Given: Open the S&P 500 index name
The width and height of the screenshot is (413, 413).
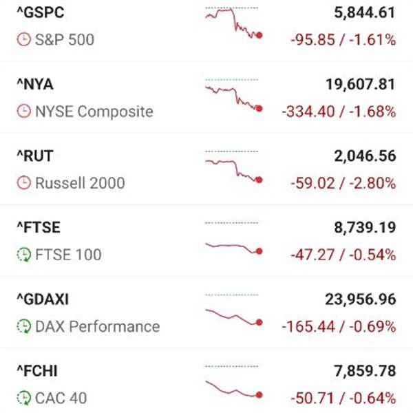Looking at the screenshot, I should (x=65, y=40).
